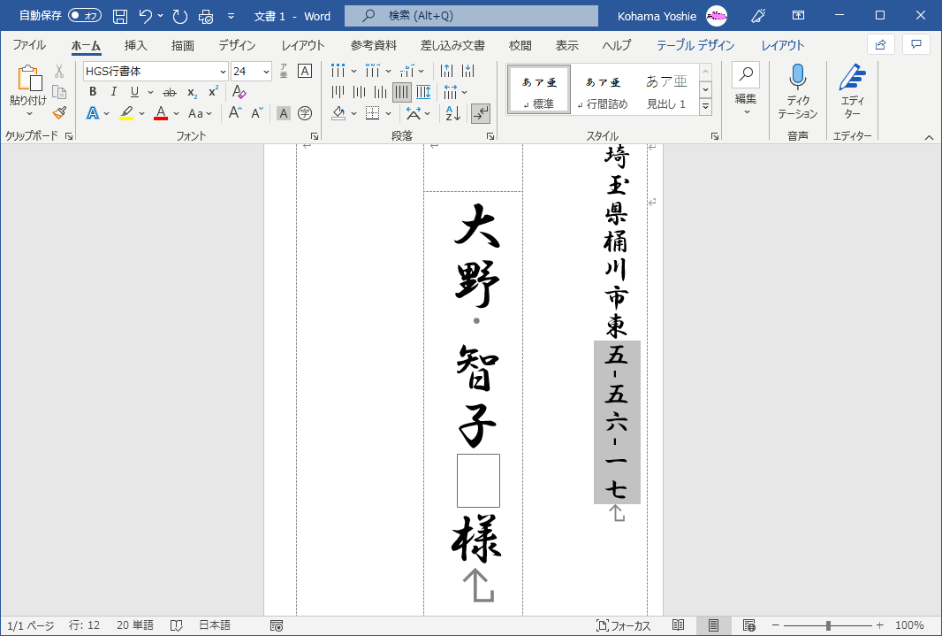Switch to the 差し込み文書 (Mailings) tab
This screenshot has width=942, height=636.
[452, 45]
